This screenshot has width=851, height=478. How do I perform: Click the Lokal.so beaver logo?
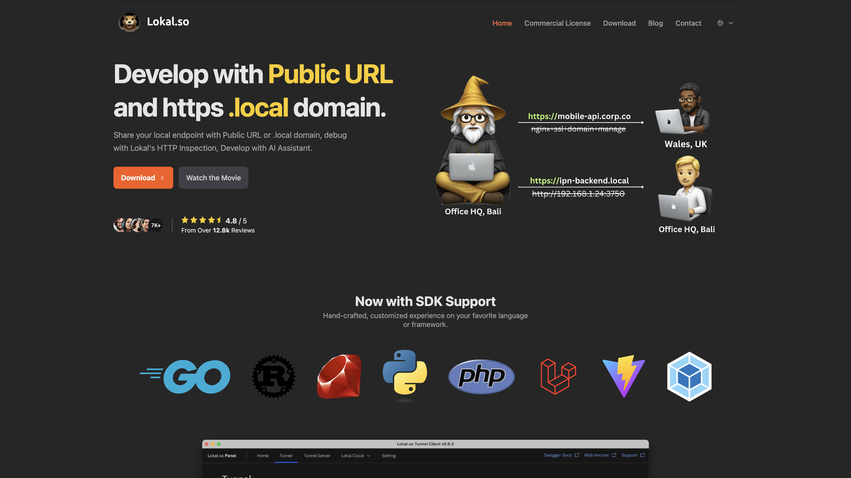click(x=129, y=22)
